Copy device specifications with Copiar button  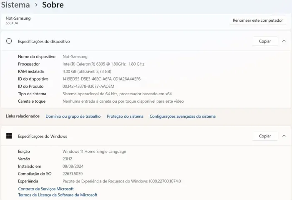[265, 41]
